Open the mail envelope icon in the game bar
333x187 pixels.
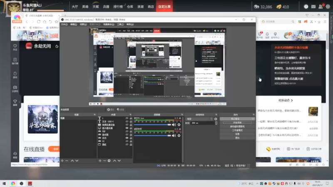click(x=313, y=7)
